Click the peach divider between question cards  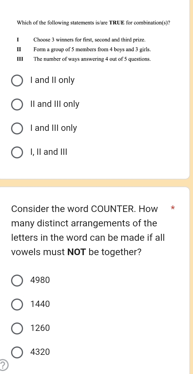[95, 183]
